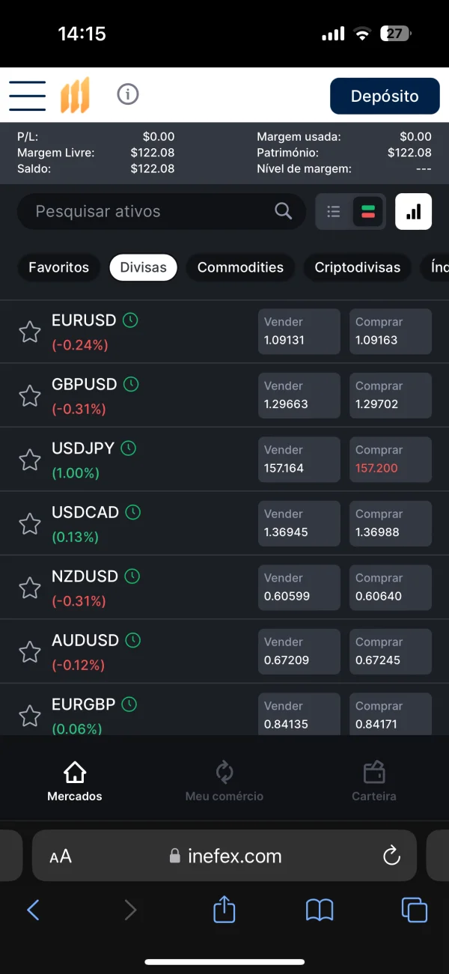
Task: Open the Carteira wallet tab
Action: coord(373,781)
